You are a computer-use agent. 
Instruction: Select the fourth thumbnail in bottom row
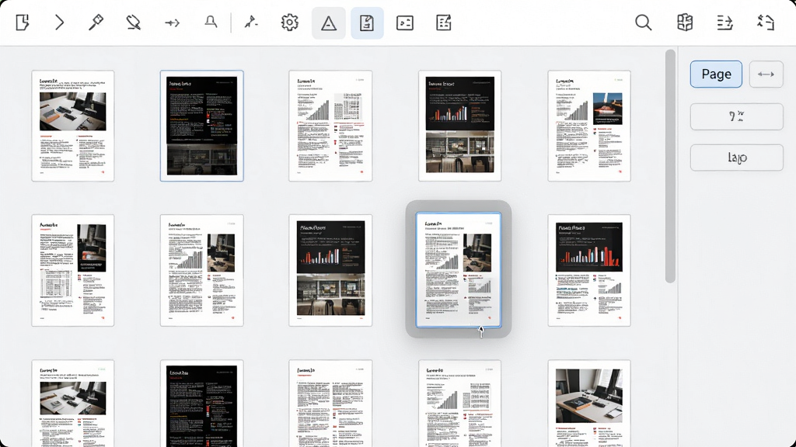(x=460, y=404)
